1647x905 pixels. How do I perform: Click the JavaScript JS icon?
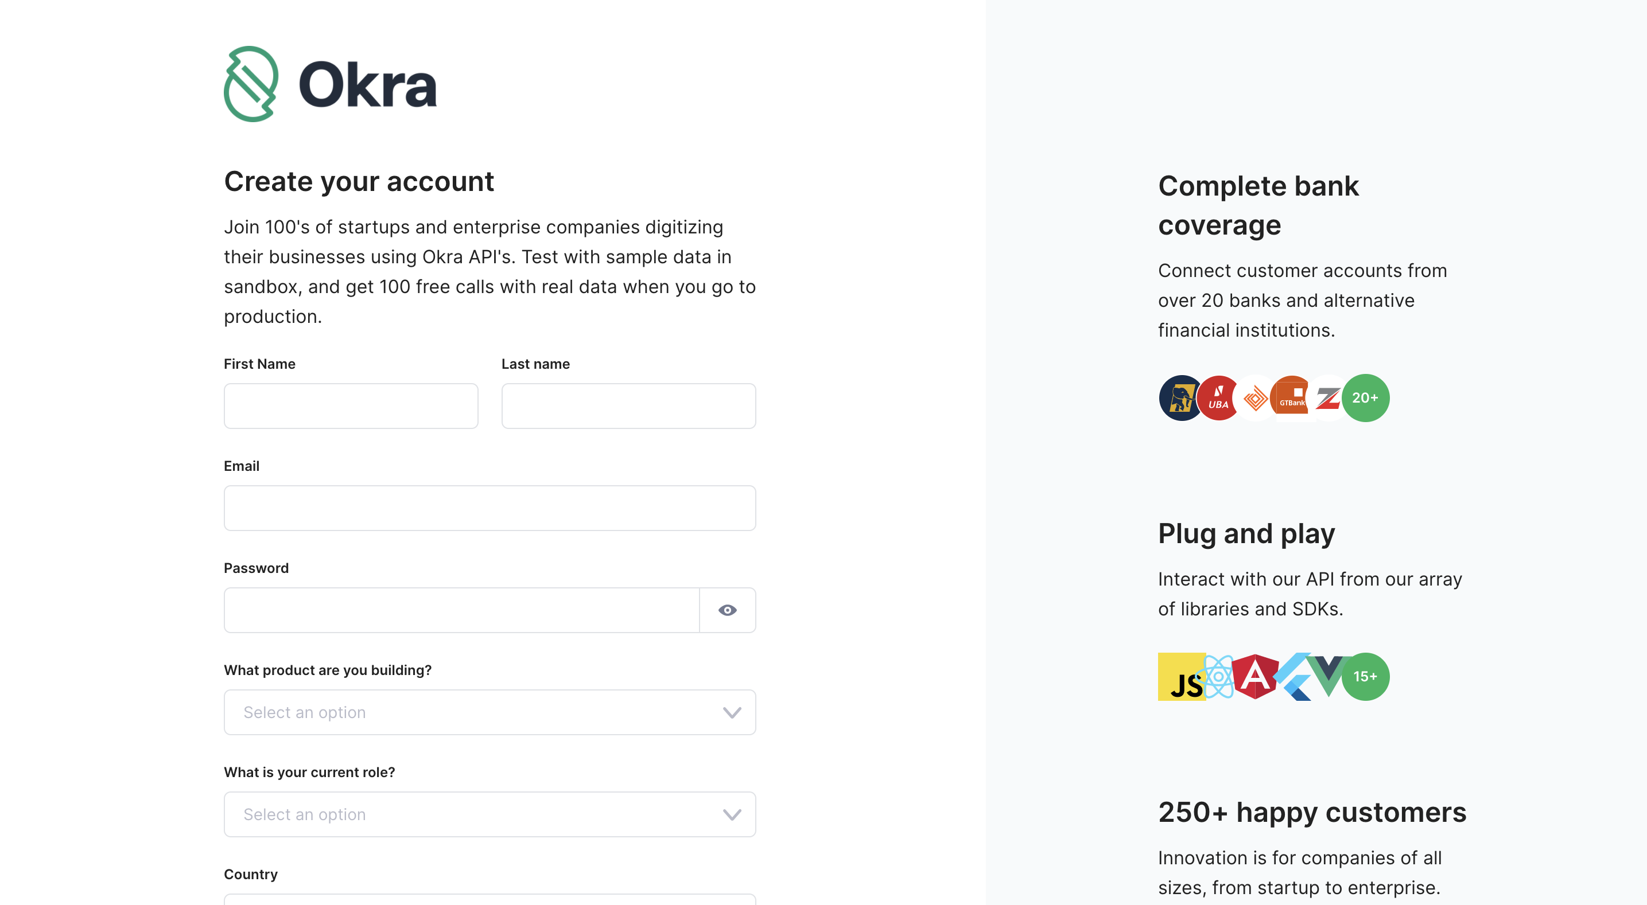[x=1182, y=676]
